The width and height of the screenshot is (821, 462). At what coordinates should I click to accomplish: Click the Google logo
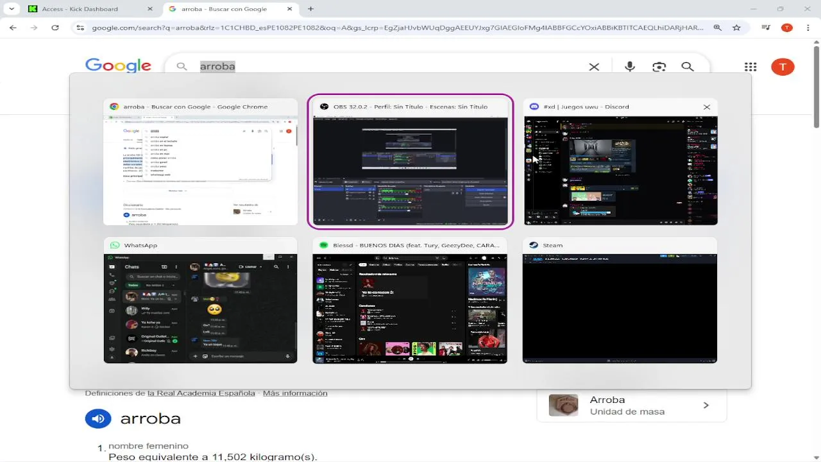coord(118,66)
